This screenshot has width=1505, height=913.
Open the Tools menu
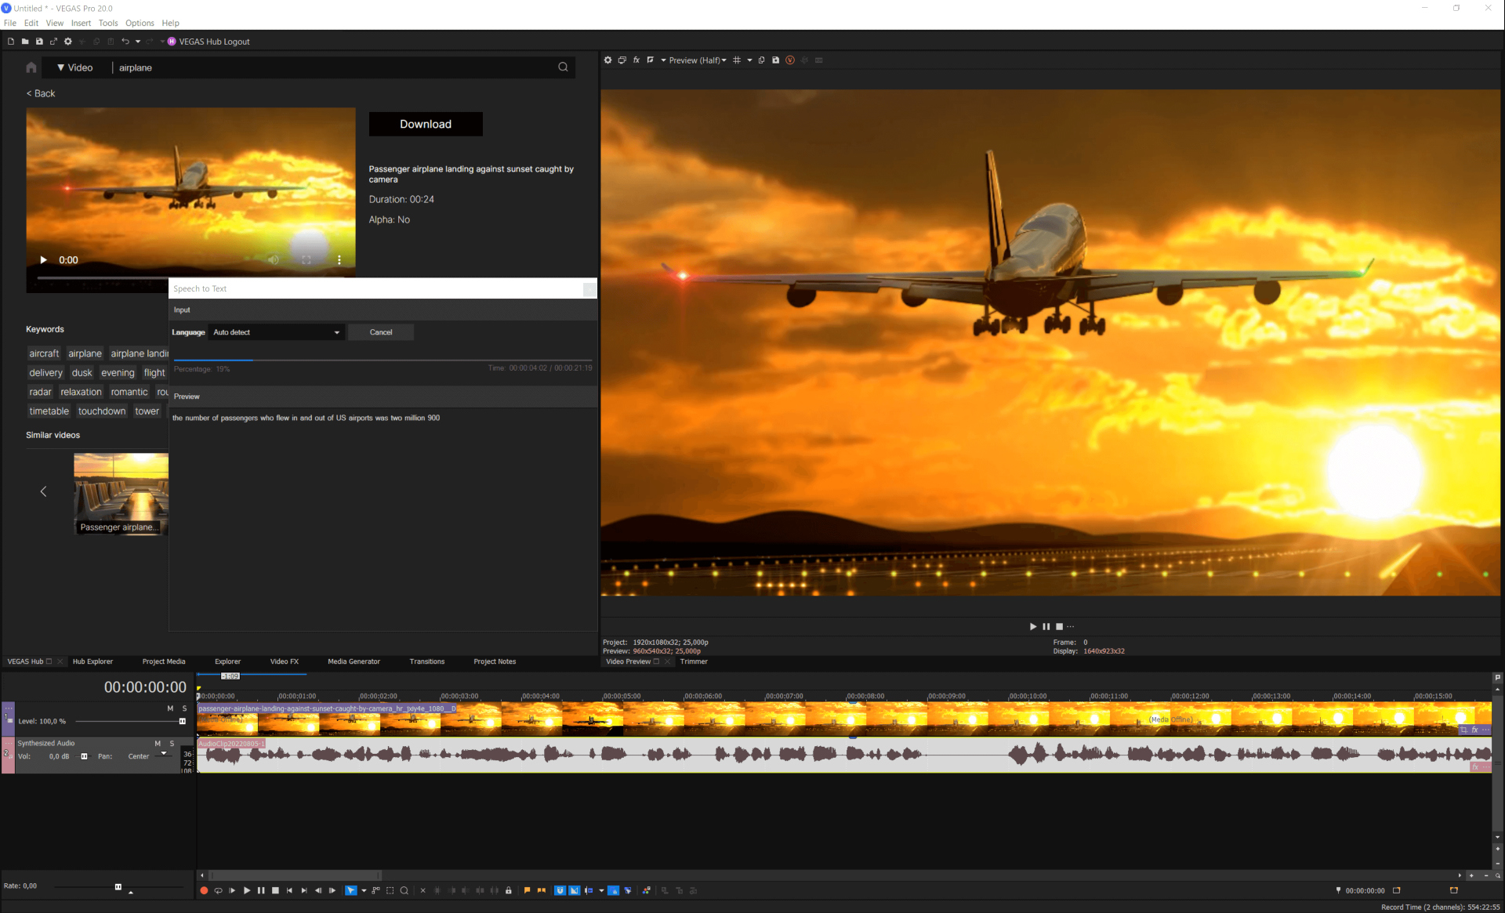[x=108, y=23]
